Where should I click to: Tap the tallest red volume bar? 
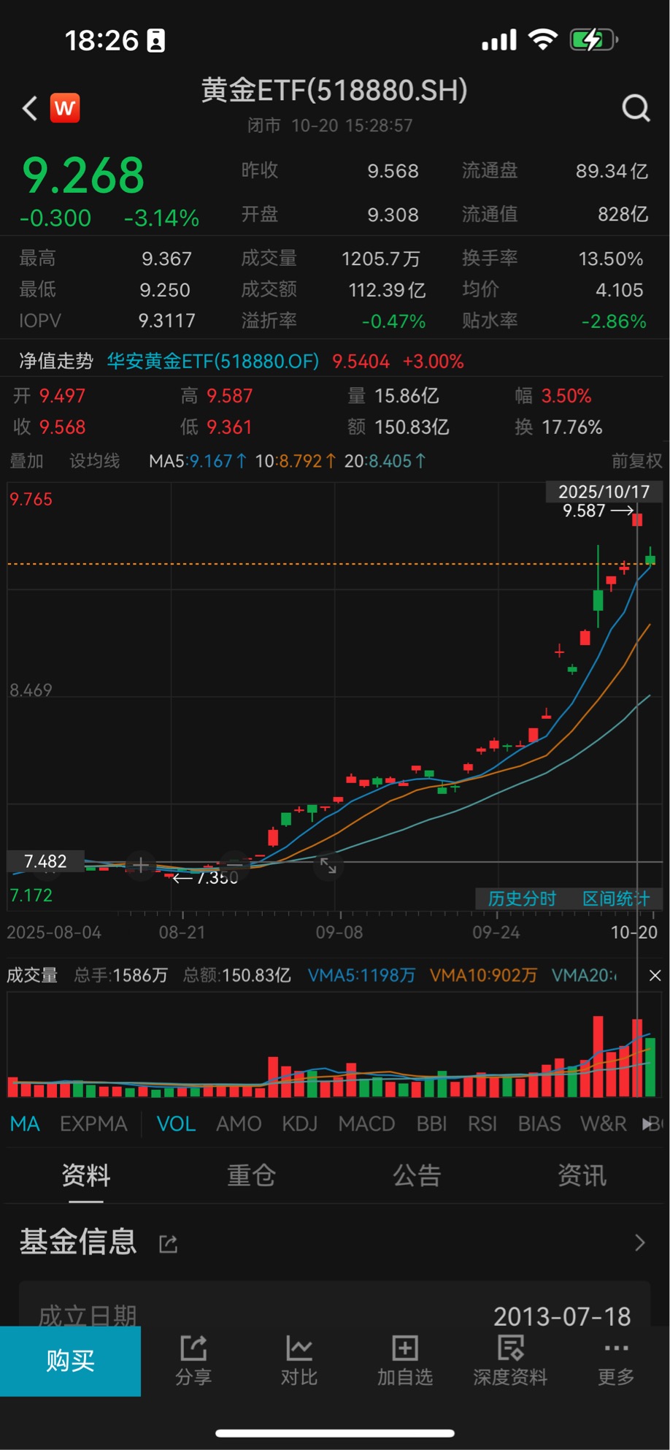(x=598, y=1056)
